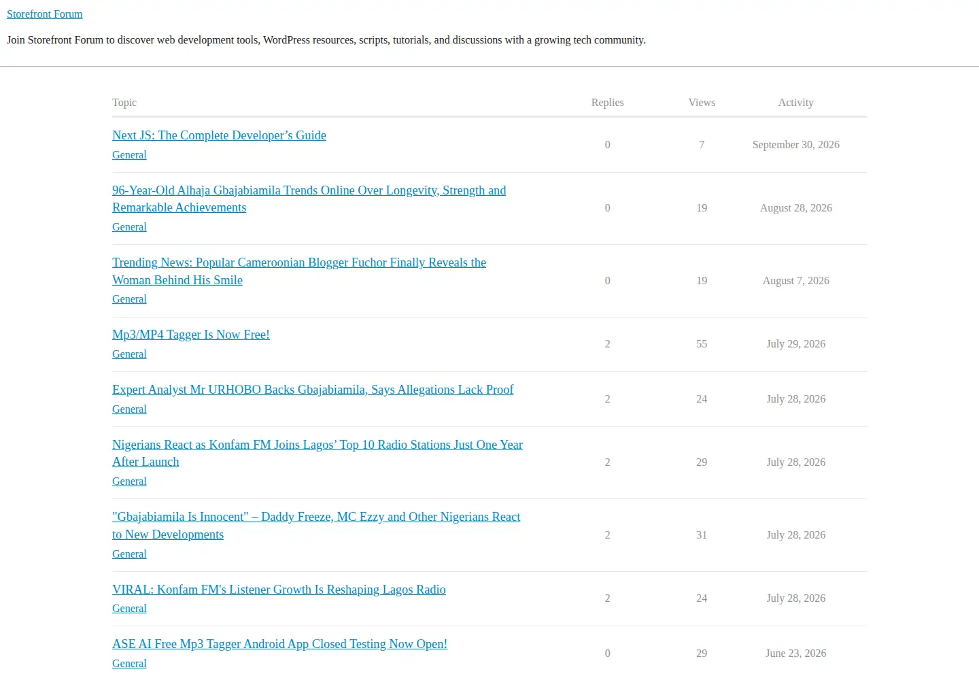
Task: Open the Storefront Forum home link
Action: tap(44, 14)
